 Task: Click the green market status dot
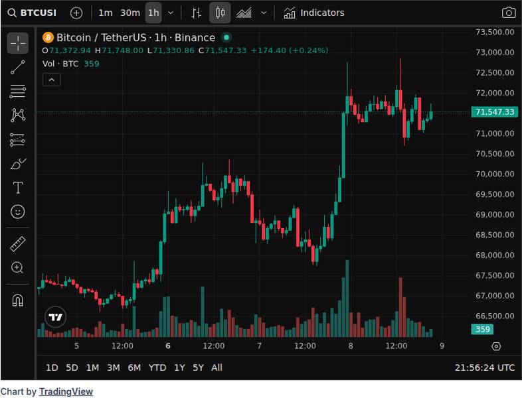click(226, 38)
